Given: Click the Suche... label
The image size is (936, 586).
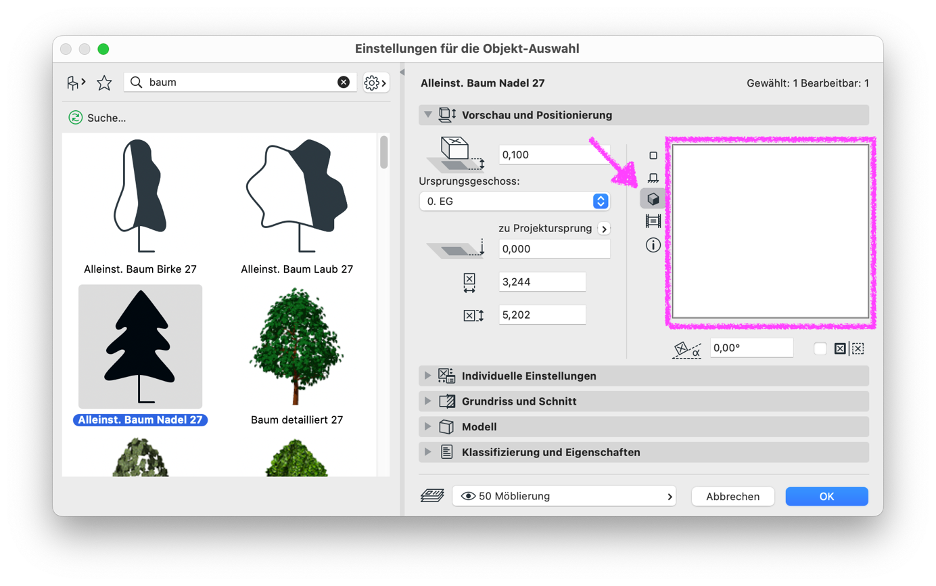Looking at the screenshot, I should pyautogui.click(x=107, y=118).
